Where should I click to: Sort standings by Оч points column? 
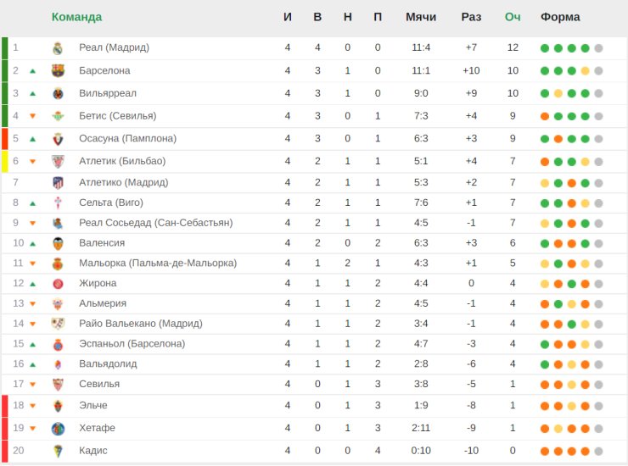(x=513, y=17)
